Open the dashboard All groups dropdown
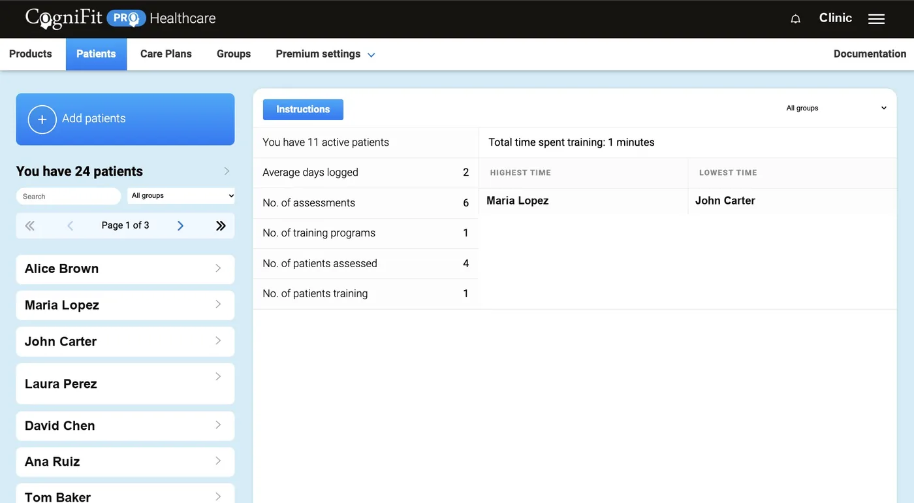The height and width of the screenshot is (503, 914). tap(836, 108)
